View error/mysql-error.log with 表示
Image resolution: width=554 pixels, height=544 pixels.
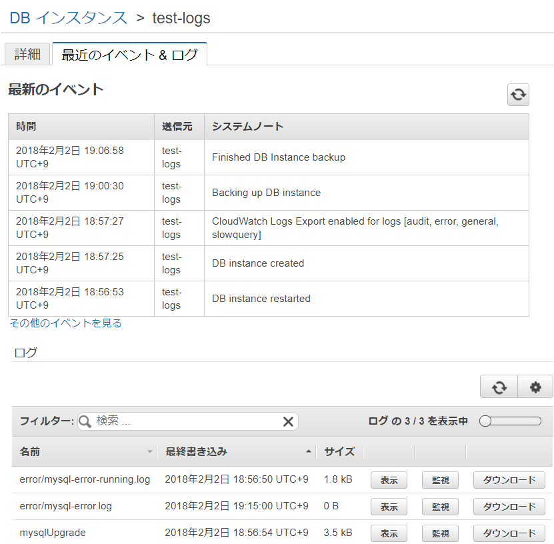point(389,507)
